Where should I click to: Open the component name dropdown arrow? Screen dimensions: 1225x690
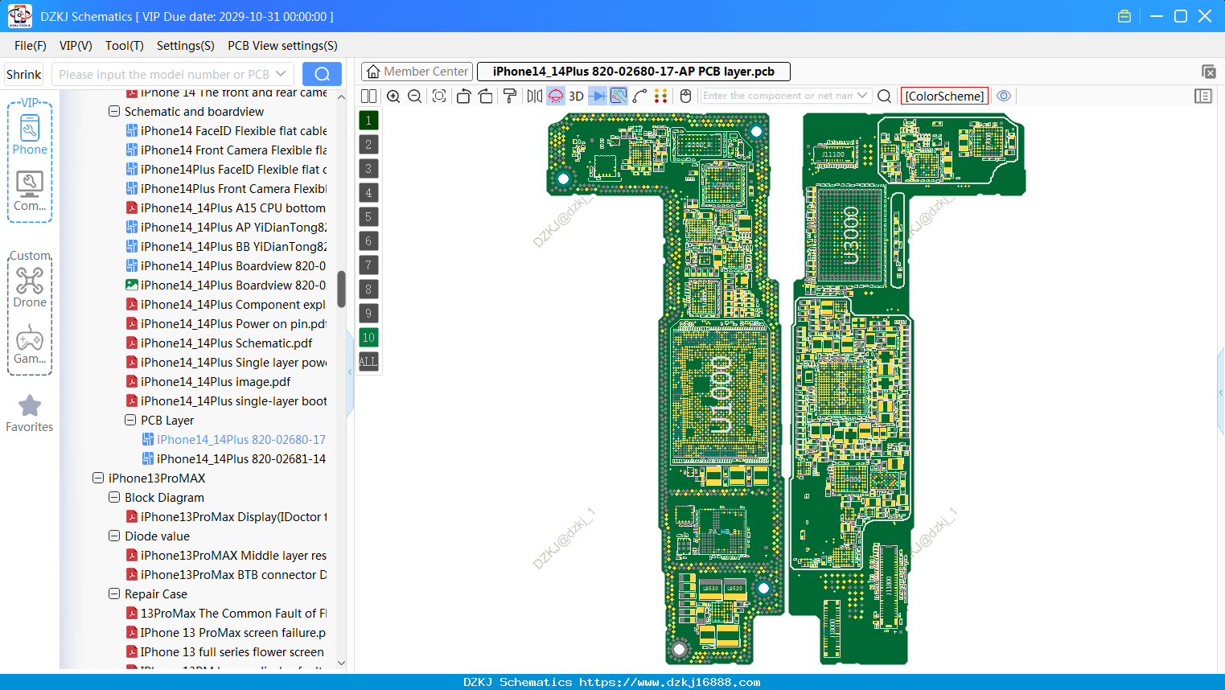(x=863, y=96)
